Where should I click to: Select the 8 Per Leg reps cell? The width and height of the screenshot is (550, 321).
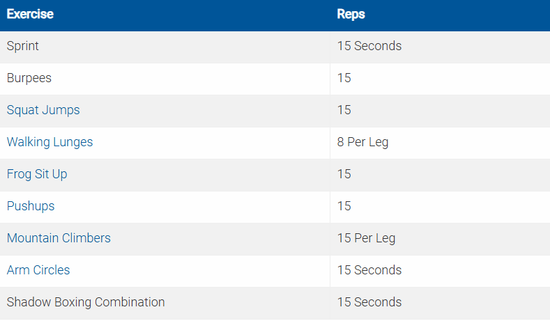pos(362,142)
